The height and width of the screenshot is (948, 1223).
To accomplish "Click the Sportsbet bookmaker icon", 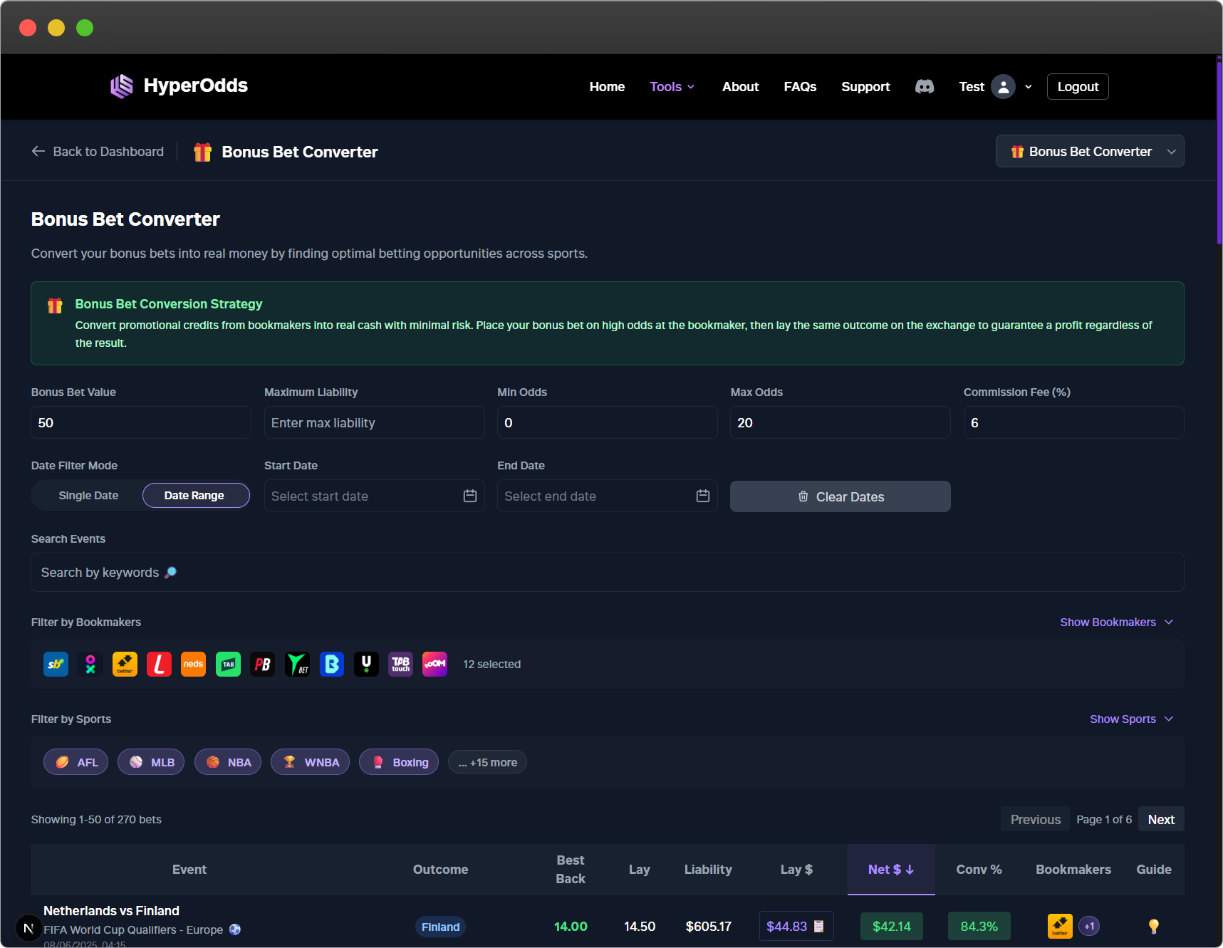I will pyautogui.click(x=56, y=665).
